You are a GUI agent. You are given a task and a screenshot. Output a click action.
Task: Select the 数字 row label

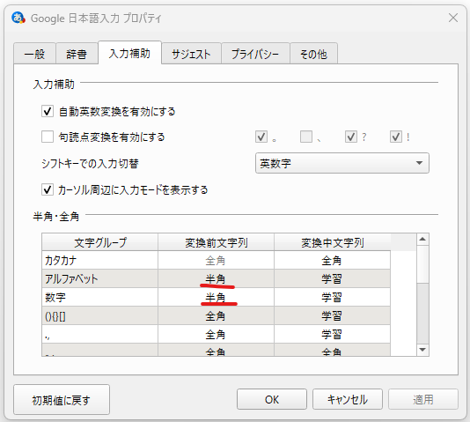click(x=99, y=297)
